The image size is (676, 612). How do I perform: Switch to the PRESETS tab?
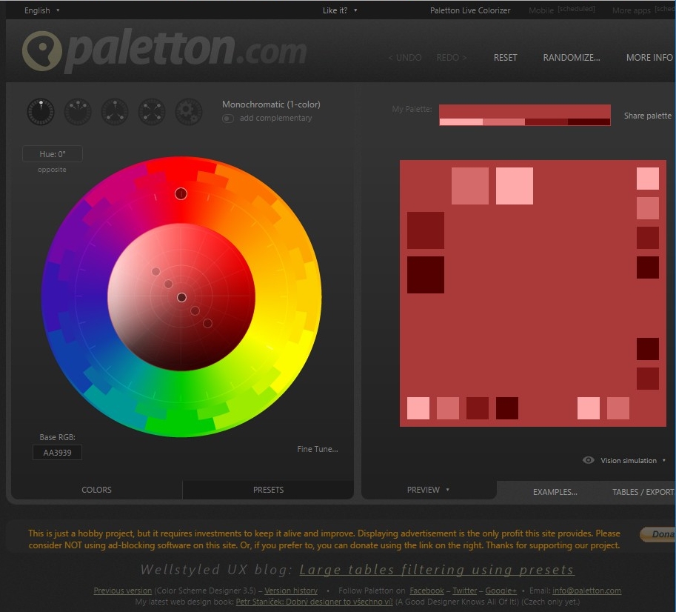click(267, 489)
